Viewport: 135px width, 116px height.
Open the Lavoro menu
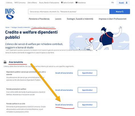click(58, 19)
